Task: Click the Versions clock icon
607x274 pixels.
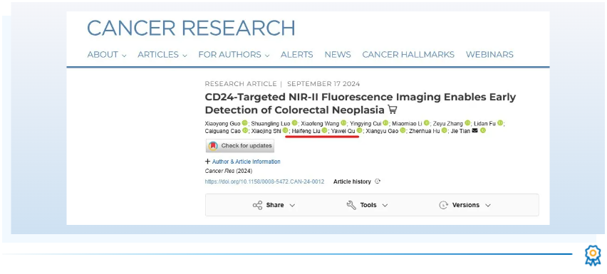Action: (x=443, y=205)
